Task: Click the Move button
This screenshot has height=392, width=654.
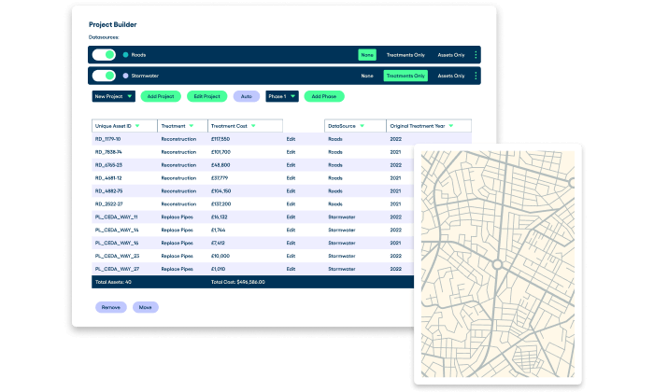Action: tap(146, 307)
